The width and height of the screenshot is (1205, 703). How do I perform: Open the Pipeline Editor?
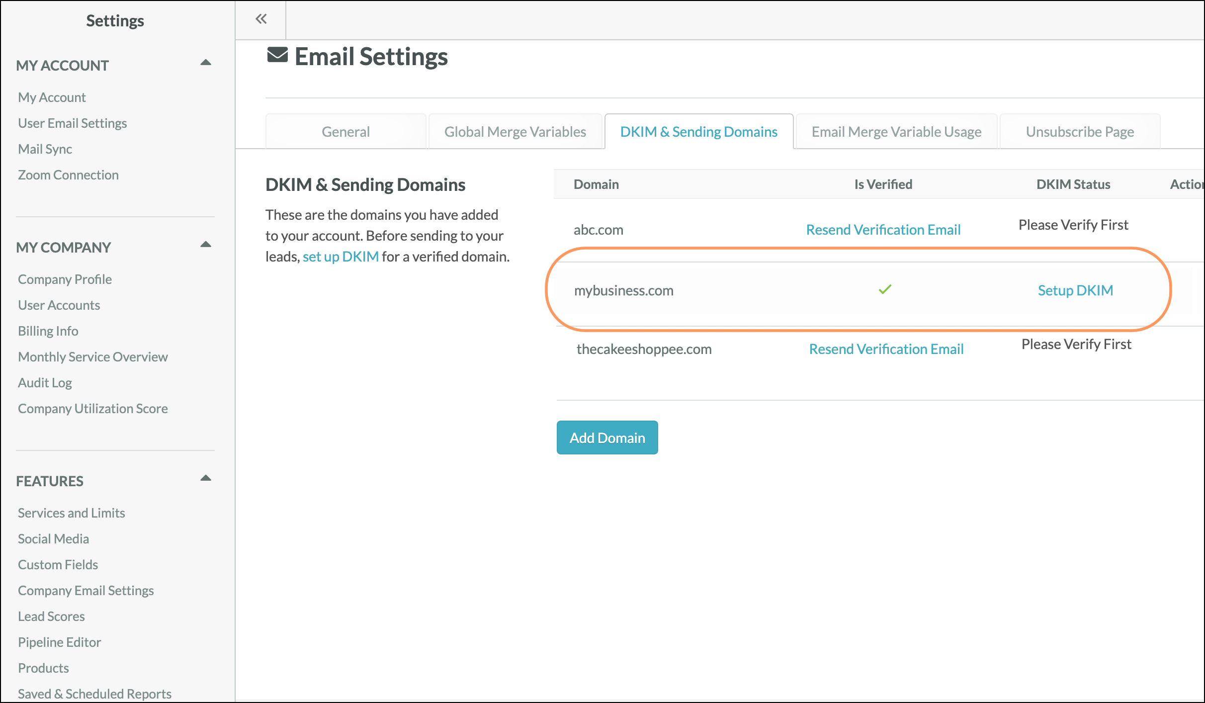60,642
